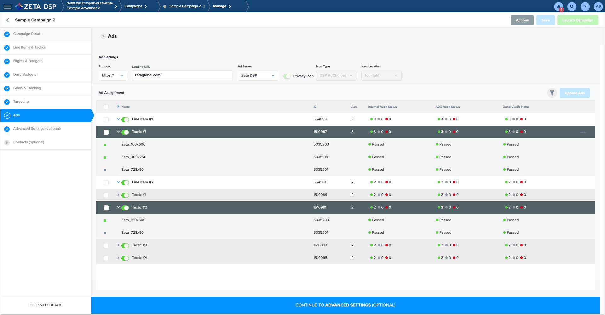Viewport: 605px width, 315px height.
Task: Open Flights & Budgets step
Action: pos(27,61)
